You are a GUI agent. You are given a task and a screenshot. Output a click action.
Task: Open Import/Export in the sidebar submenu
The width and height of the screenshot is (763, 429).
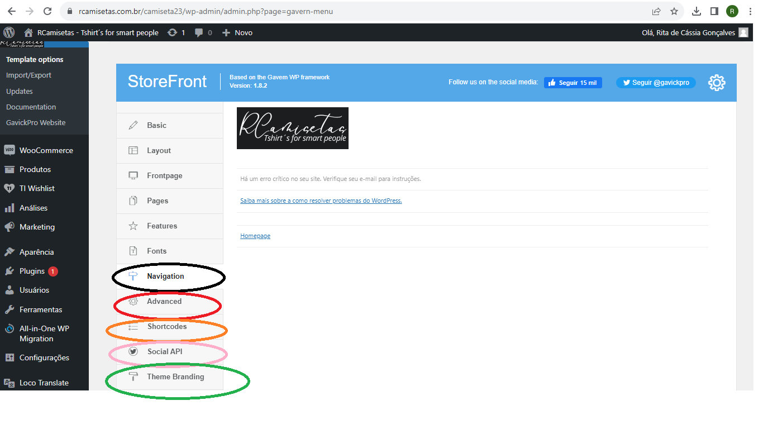[x=28, y=75]
